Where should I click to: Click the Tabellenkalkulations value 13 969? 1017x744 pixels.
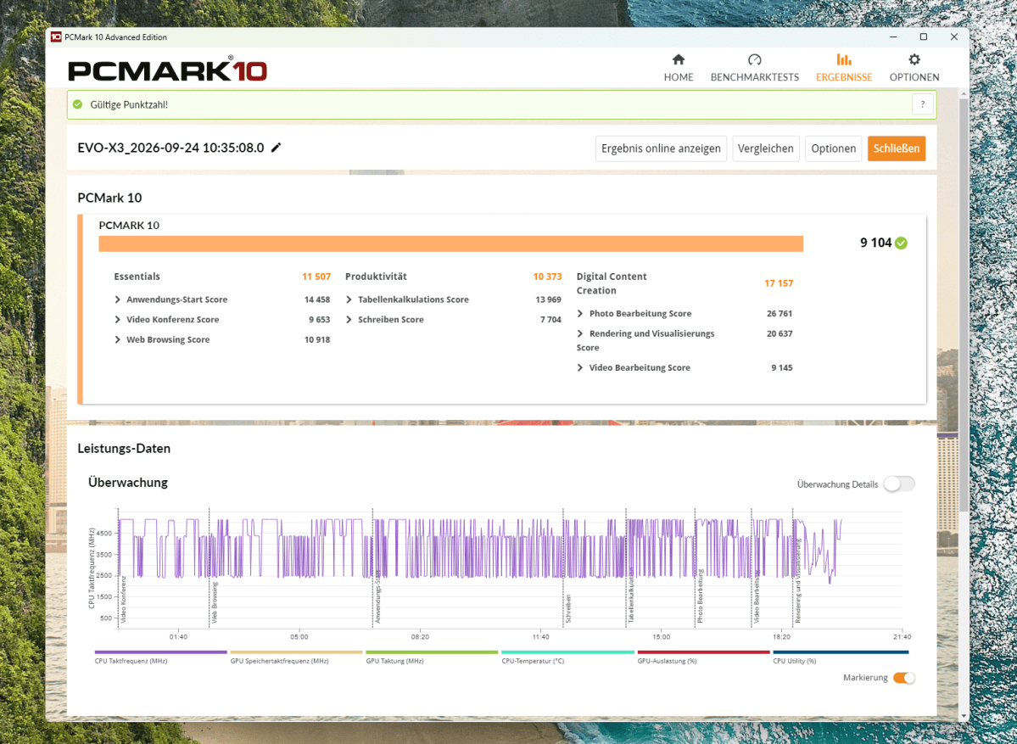(x=548, y=299)
